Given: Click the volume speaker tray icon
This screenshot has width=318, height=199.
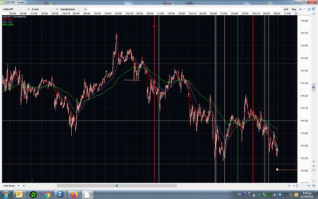Looking at the screenshot, I should click(275, 195).
